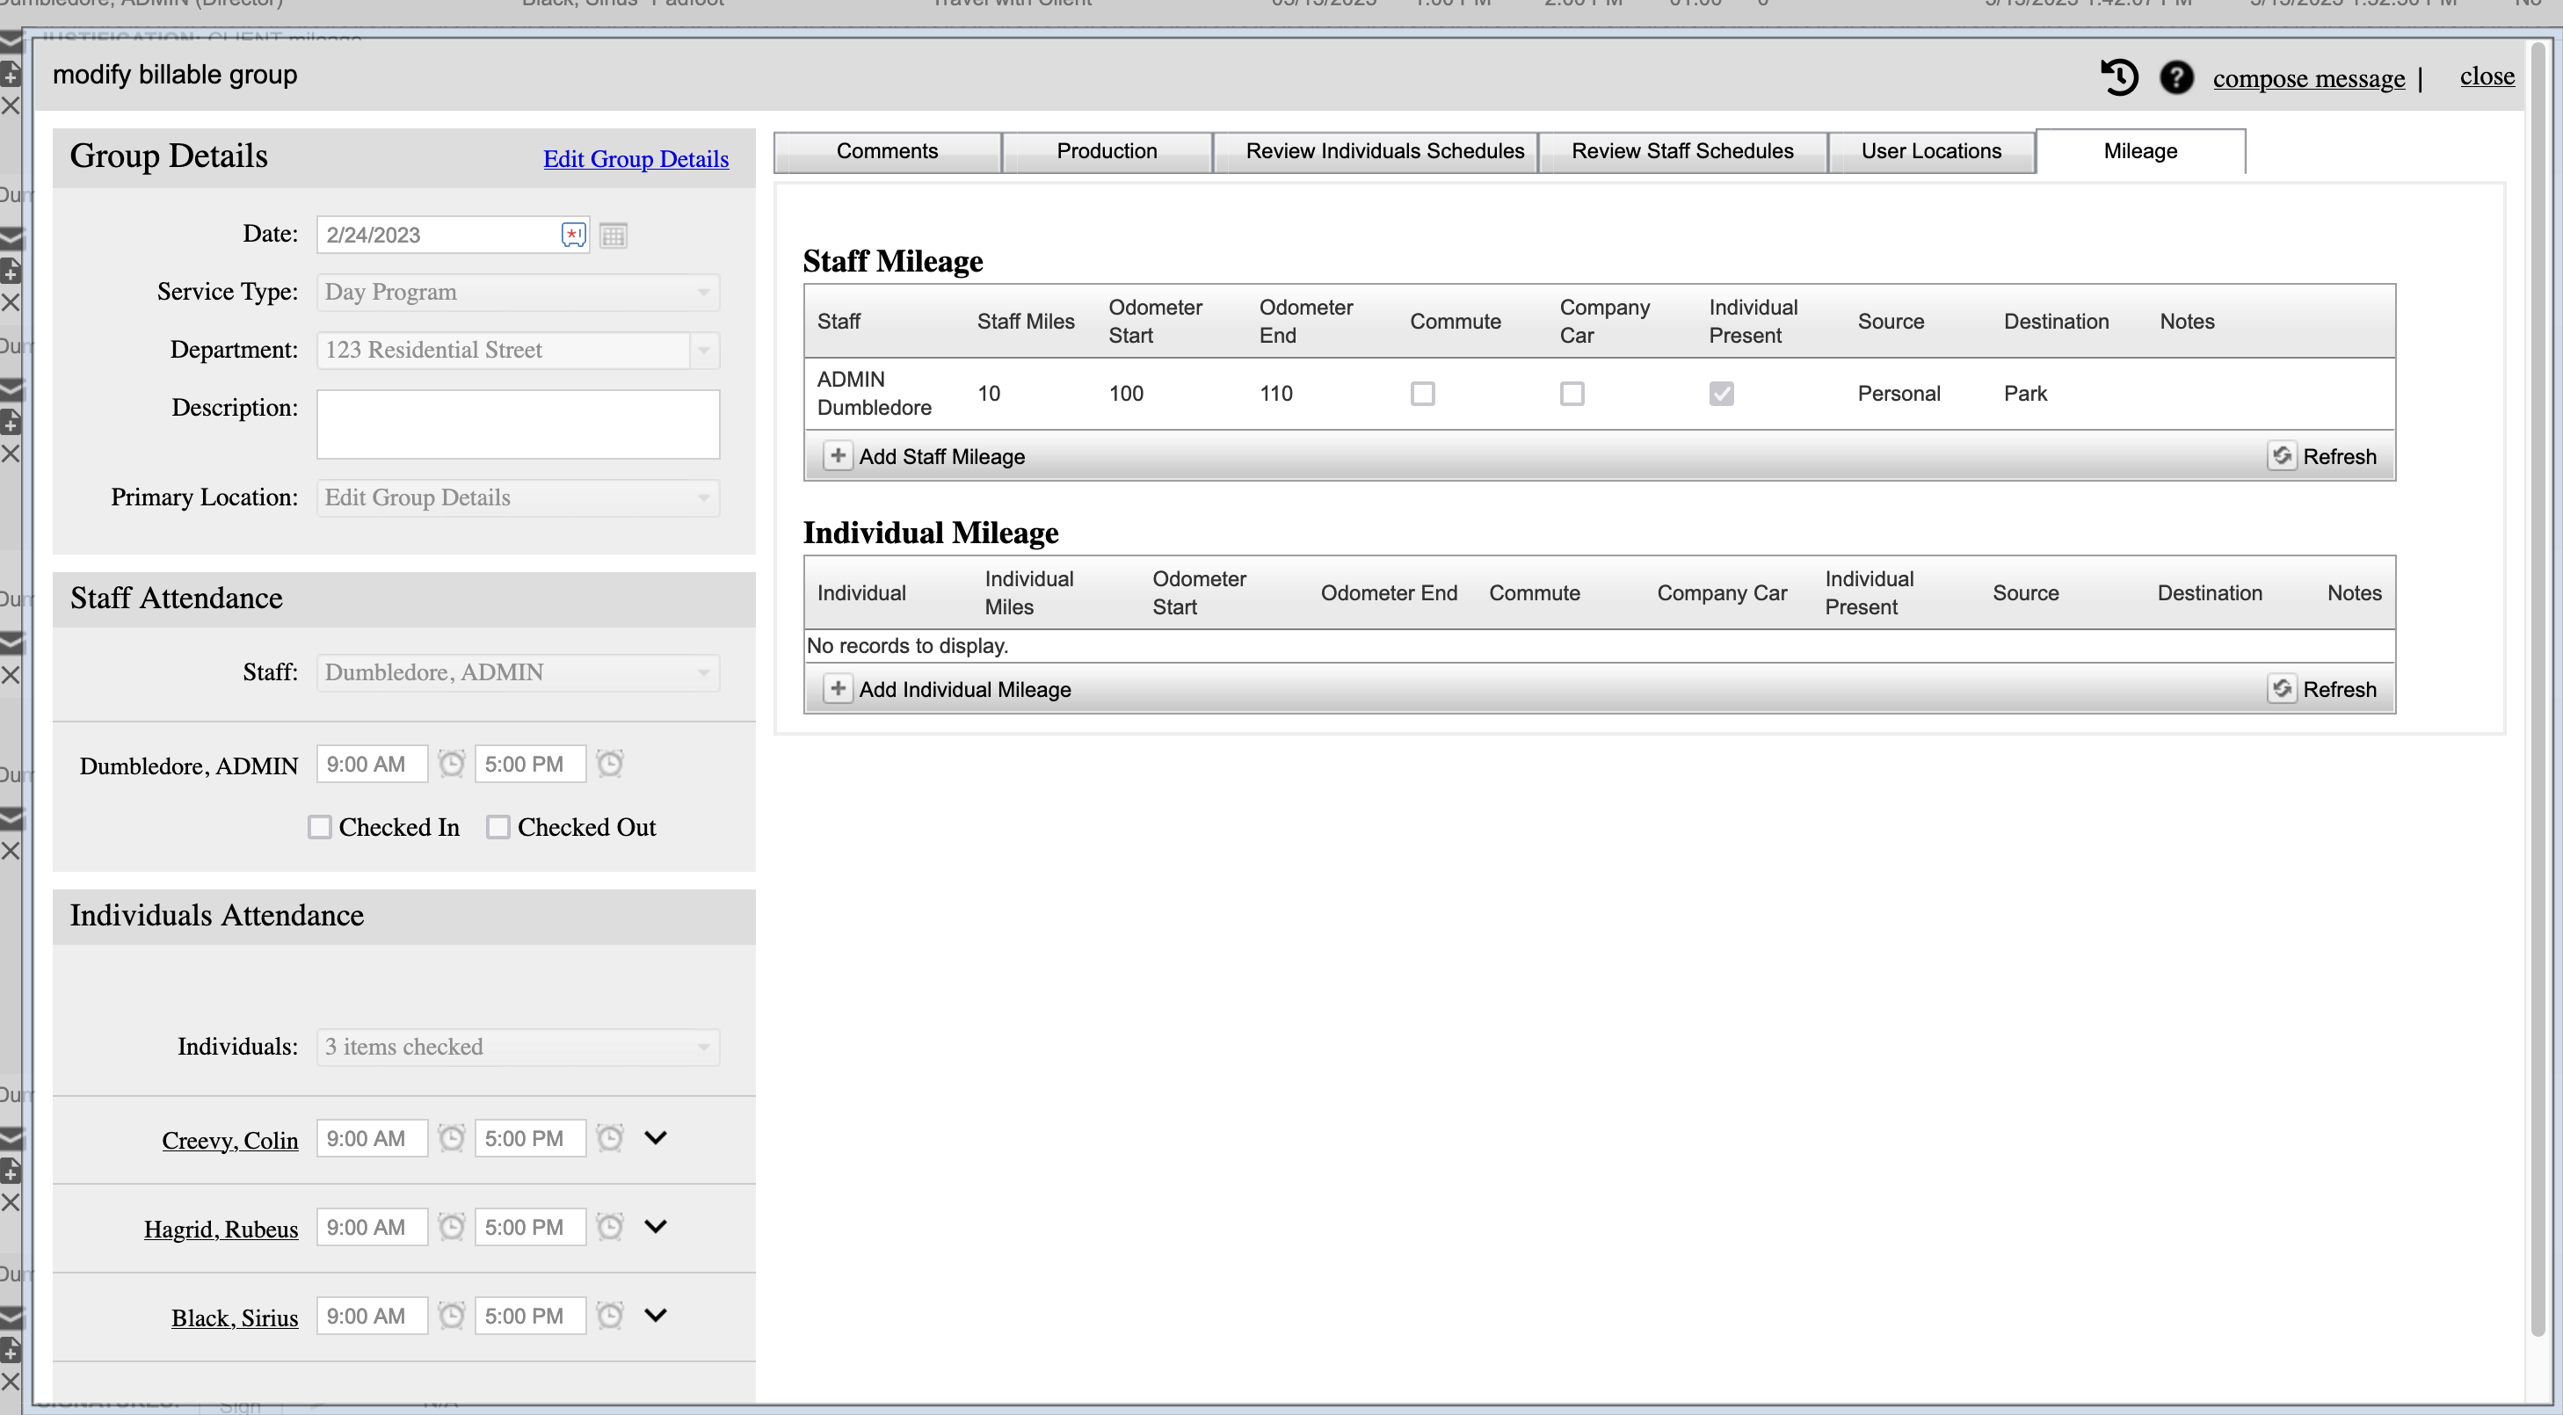
Task: Expand Creevy, Colin row chevron
Action: tap(655, 1137)
